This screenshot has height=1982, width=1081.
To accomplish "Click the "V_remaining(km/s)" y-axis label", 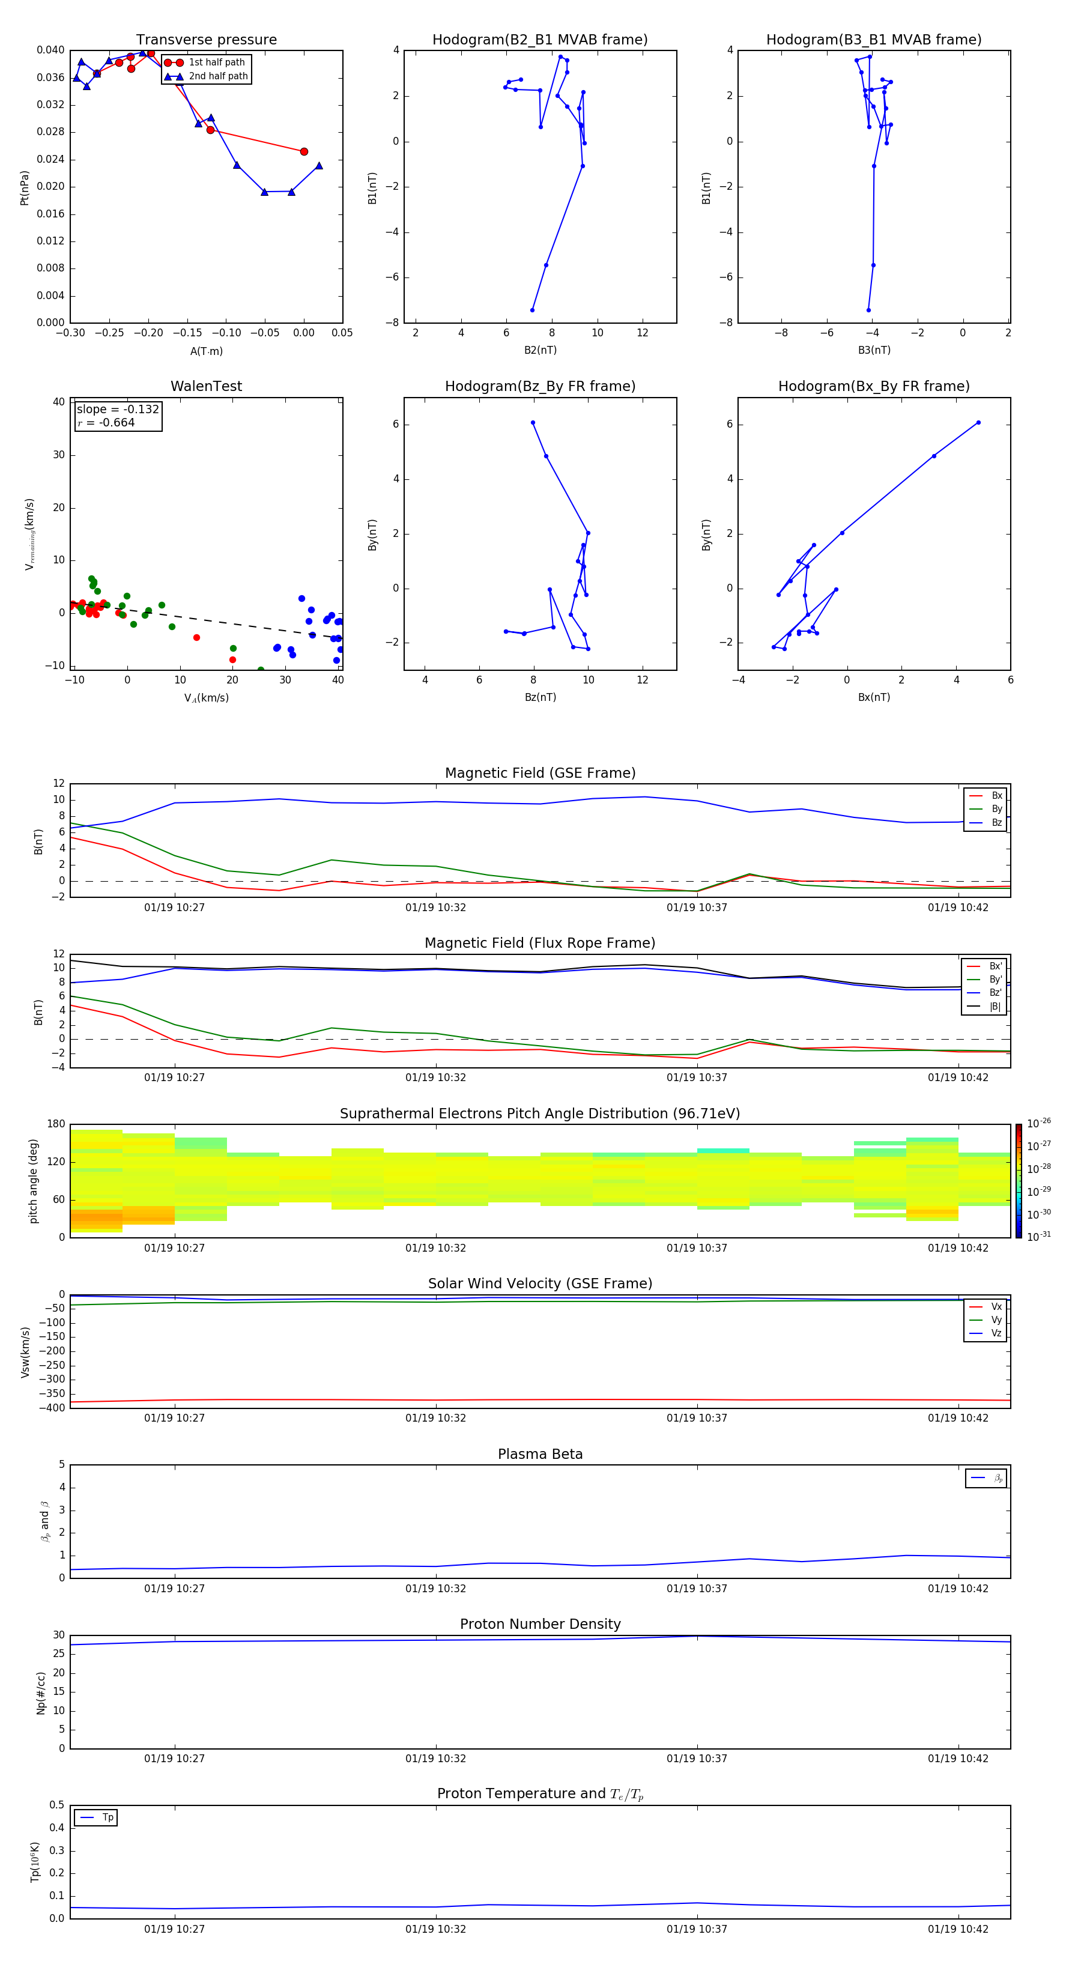I will pyautogui.click(x=29, y=534).
